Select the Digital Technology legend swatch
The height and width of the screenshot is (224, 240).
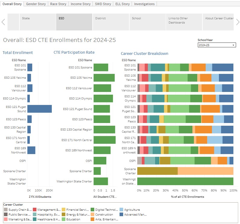92,210
